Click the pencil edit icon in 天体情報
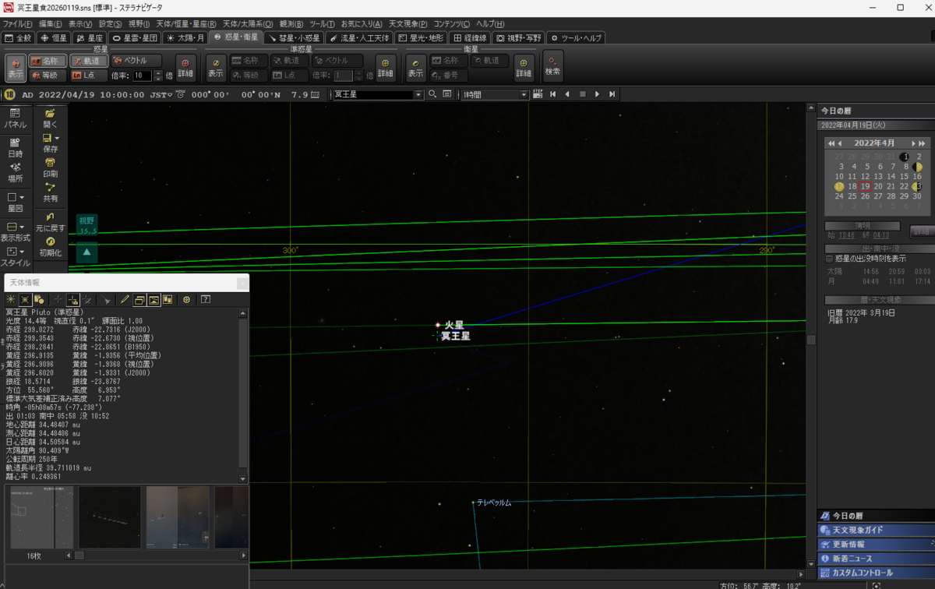 pyautogui.click(x=125, y=300)
